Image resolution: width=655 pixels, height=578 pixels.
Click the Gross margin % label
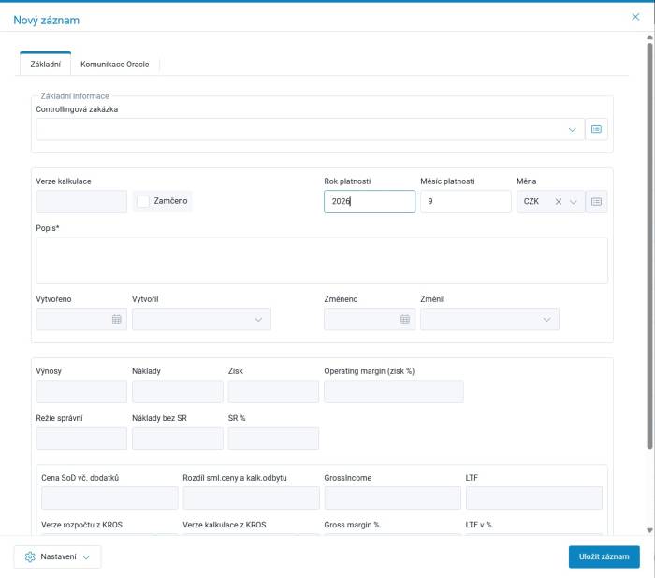pos(352,525)
